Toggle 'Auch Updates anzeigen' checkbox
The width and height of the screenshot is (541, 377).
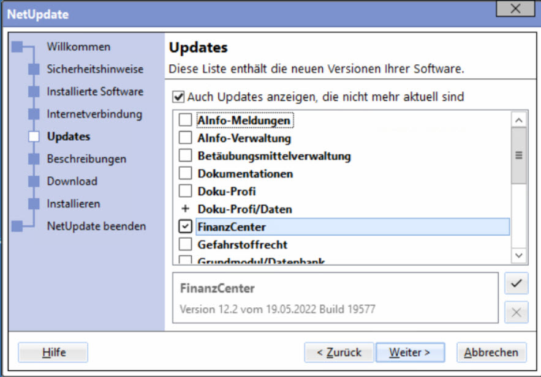(178, 97)
